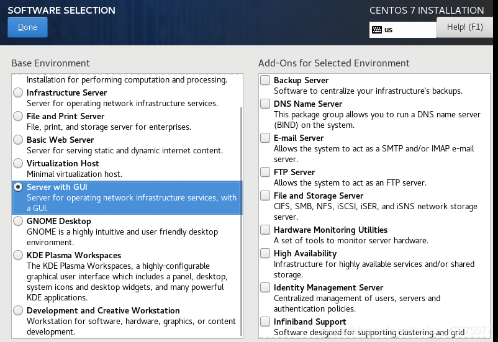Tick the FTP Server checkbox
This screenshot has width=498, height=342.
(265, 172)
